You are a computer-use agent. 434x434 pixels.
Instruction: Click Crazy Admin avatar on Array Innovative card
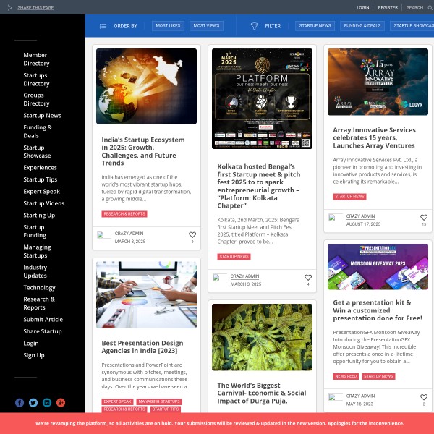(x=336, y=217)
